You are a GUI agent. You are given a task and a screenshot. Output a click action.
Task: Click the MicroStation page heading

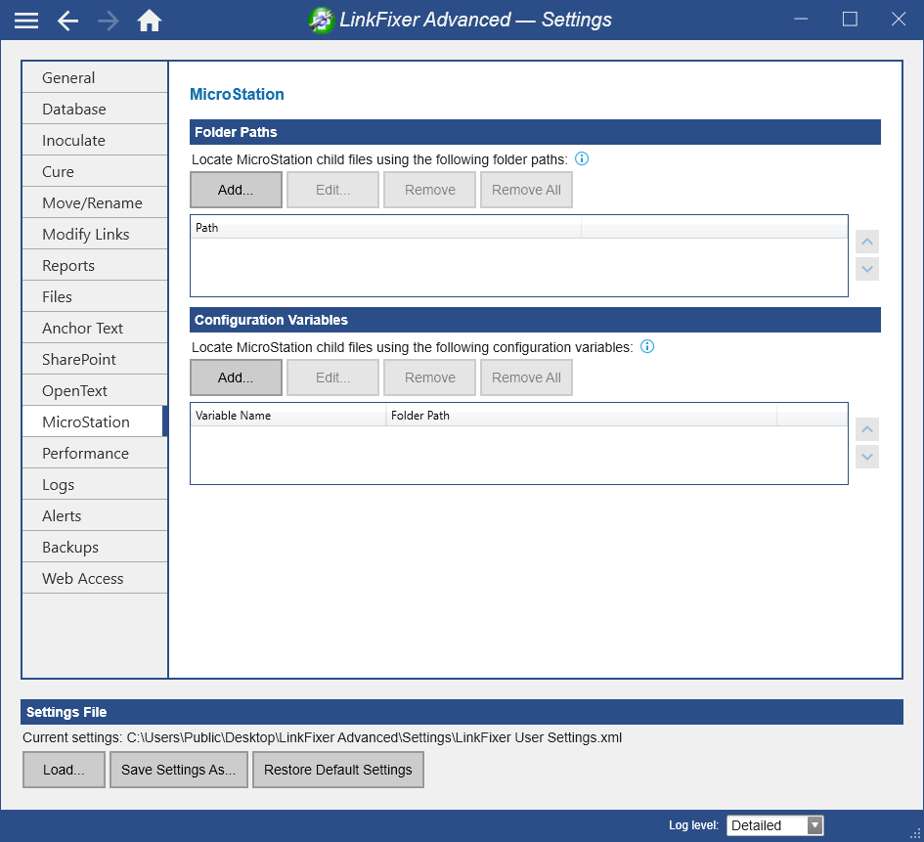[x=237, y=94]
